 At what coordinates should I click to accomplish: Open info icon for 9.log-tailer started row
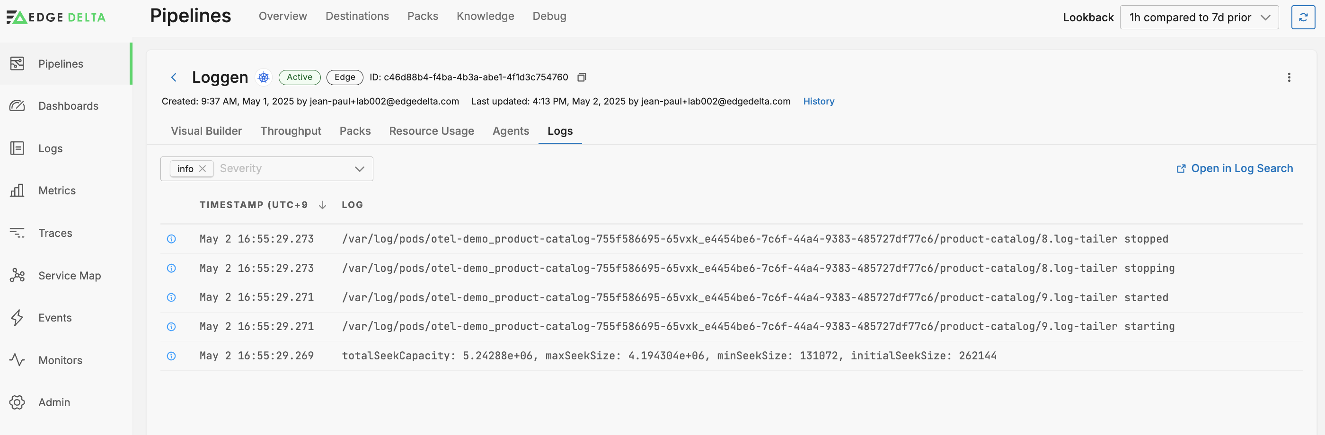(x=171, y=298)
